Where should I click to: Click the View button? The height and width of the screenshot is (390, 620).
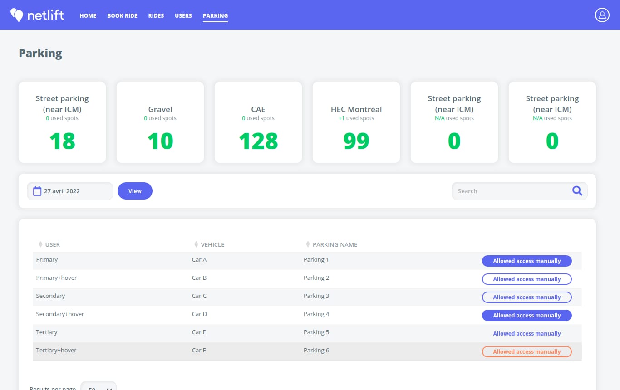[x=135, y=191]
